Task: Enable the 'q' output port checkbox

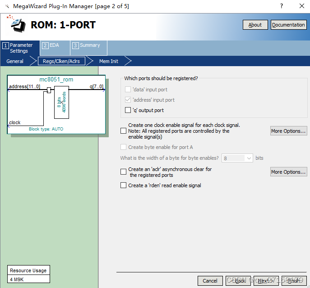Action: [128, 110]
